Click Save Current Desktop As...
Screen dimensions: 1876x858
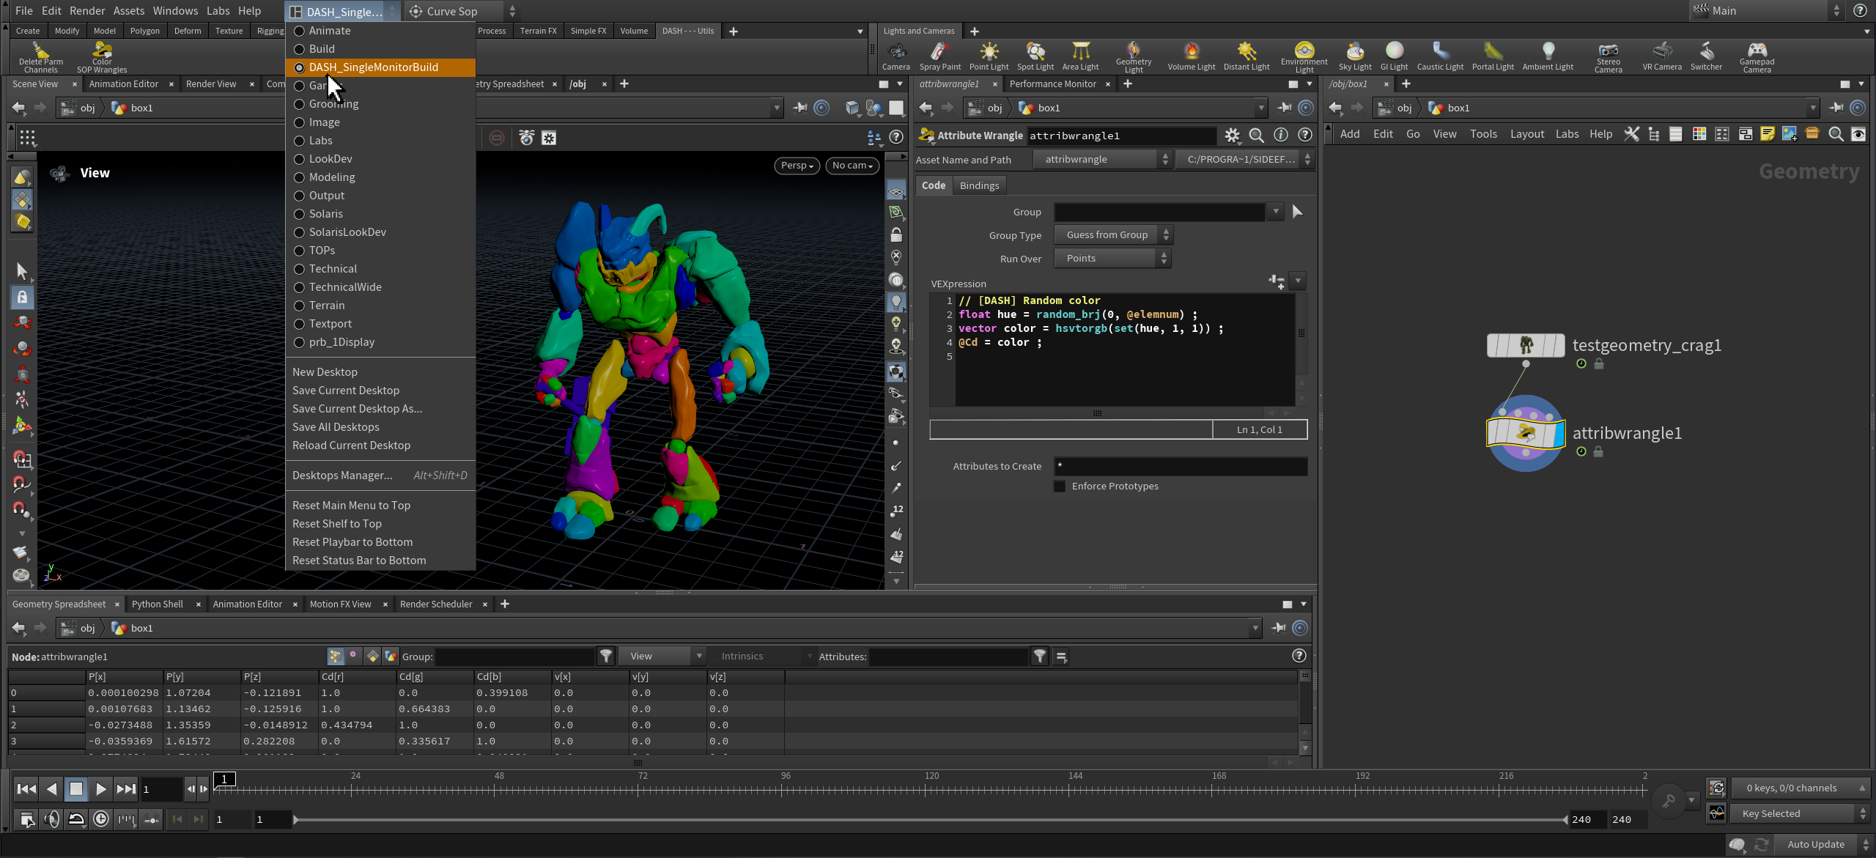(x=357, y=409)
